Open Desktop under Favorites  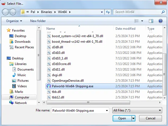pos(18,36)
